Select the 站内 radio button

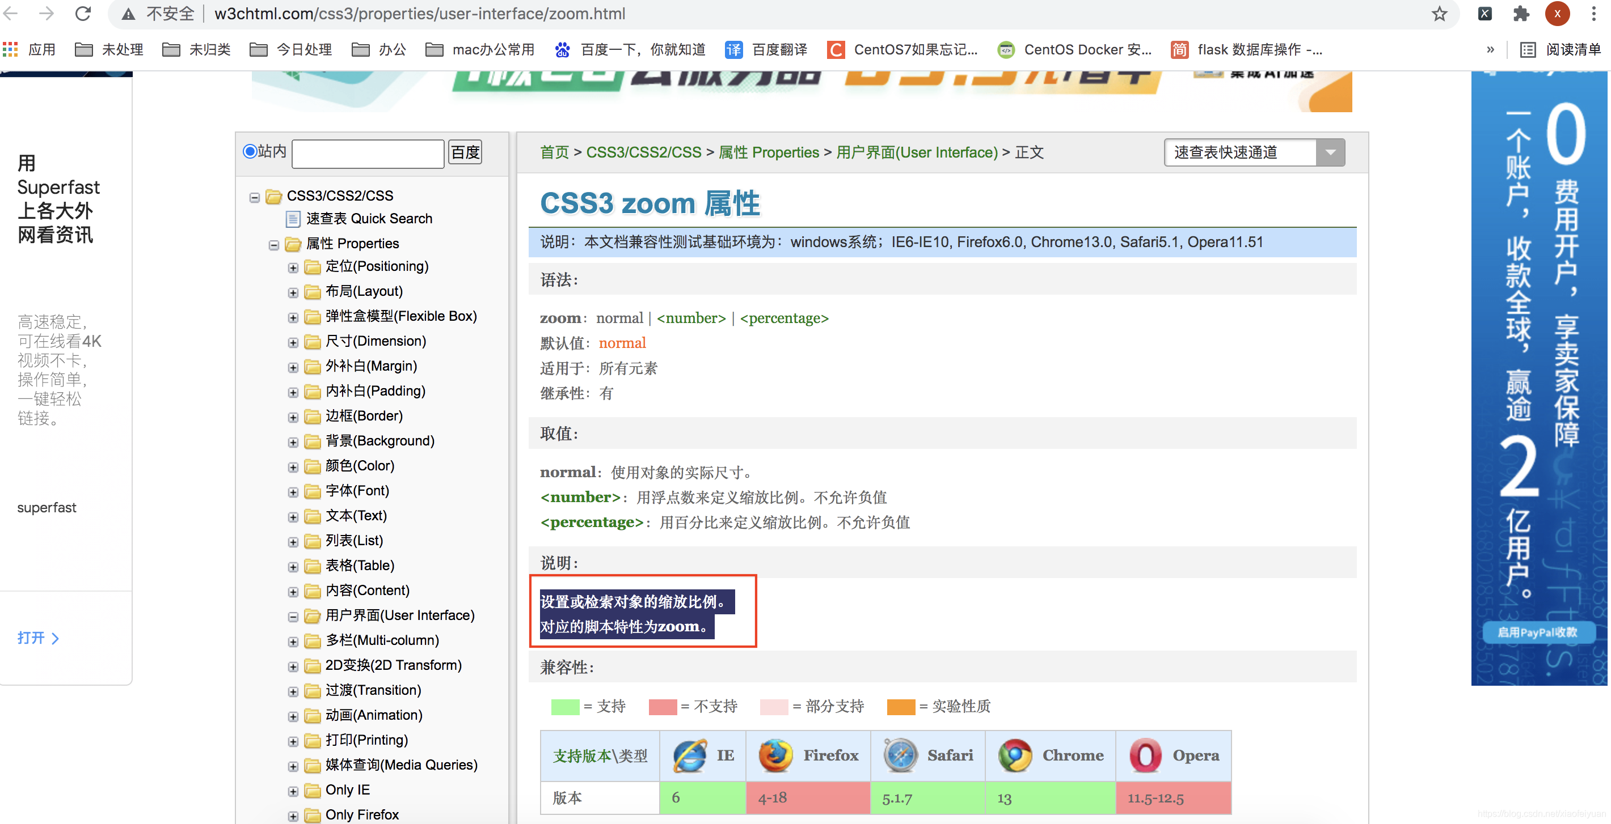point(250,151)
